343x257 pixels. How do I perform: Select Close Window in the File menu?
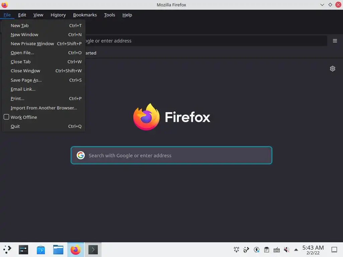pos(44,71)
